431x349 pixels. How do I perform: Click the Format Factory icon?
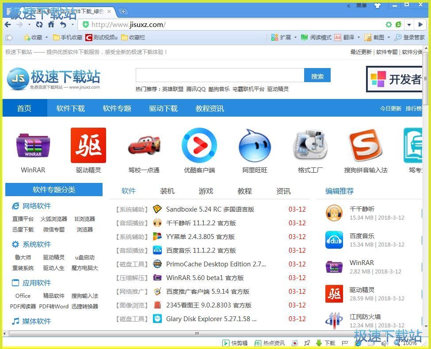click(x=310, y=146)
